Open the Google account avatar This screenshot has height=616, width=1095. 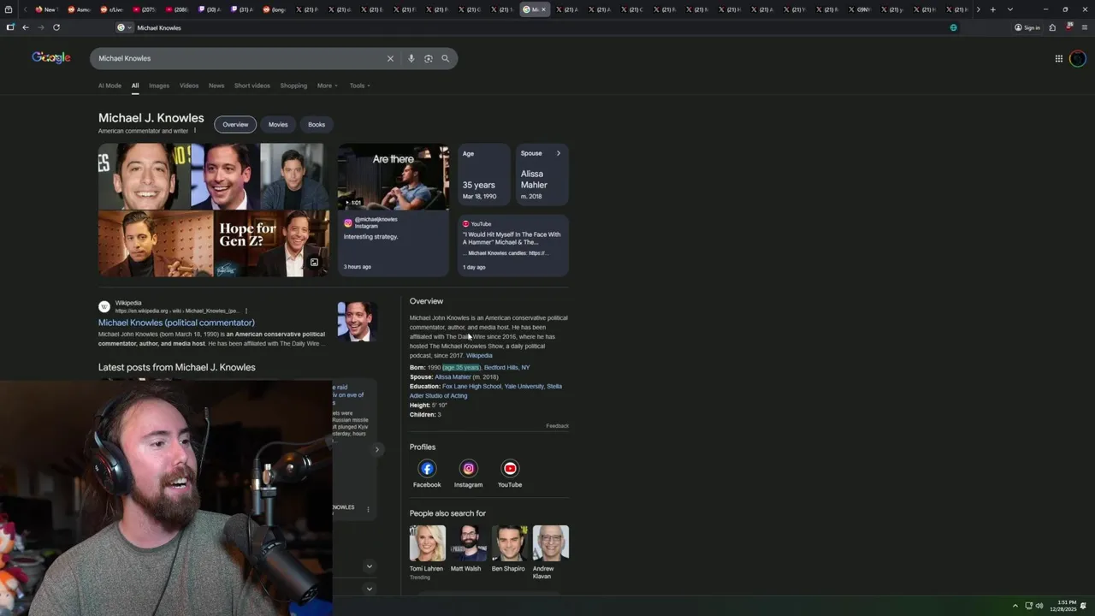click(1077, 58)
